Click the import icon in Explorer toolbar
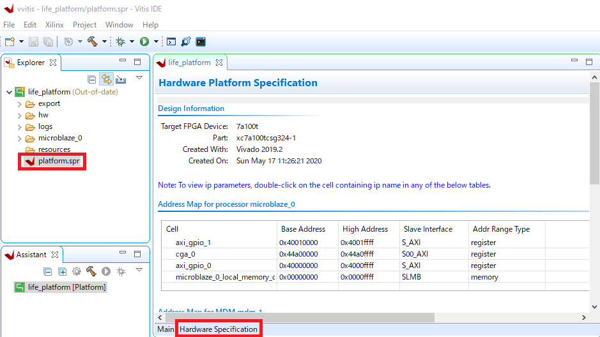 click(x=121, y=79)
